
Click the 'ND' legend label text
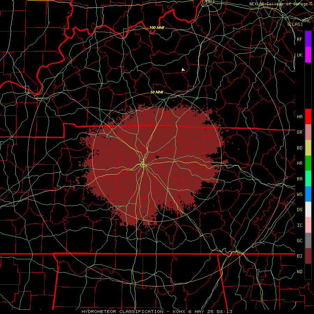point(299,272)
